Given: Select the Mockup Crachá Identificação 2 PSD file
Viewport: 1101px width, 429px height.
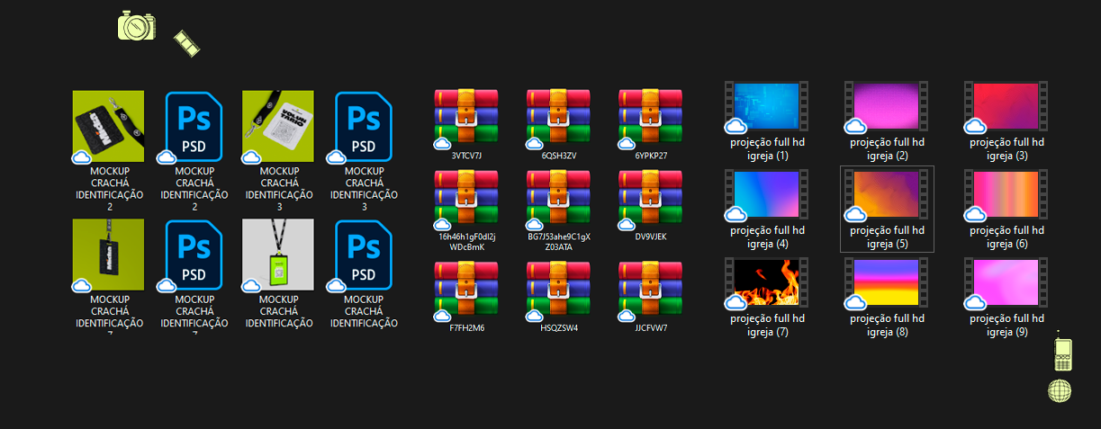Looking at the screenshot, I should (194, 127).
